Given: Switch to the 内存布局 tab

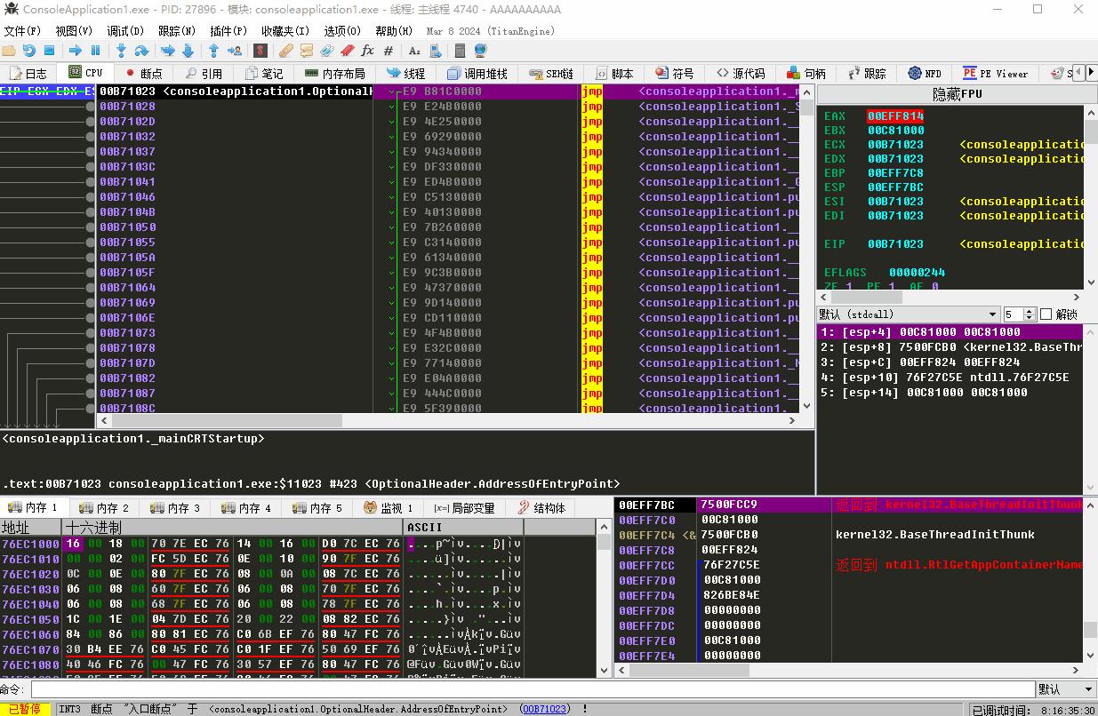Looking at the screenshot, I should pos(334,74).
